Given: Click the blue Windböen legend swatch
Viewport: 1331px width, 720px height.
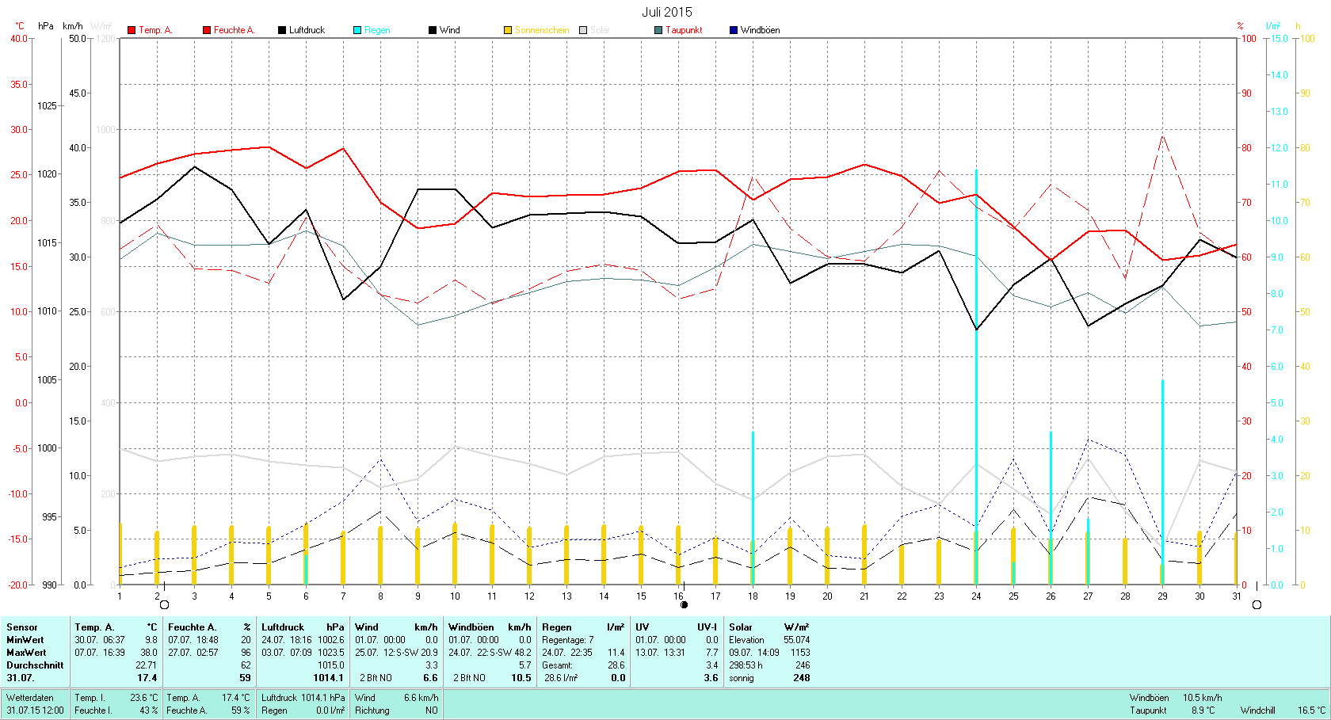Looking at the screenshot, I should [x=734, y=30].
